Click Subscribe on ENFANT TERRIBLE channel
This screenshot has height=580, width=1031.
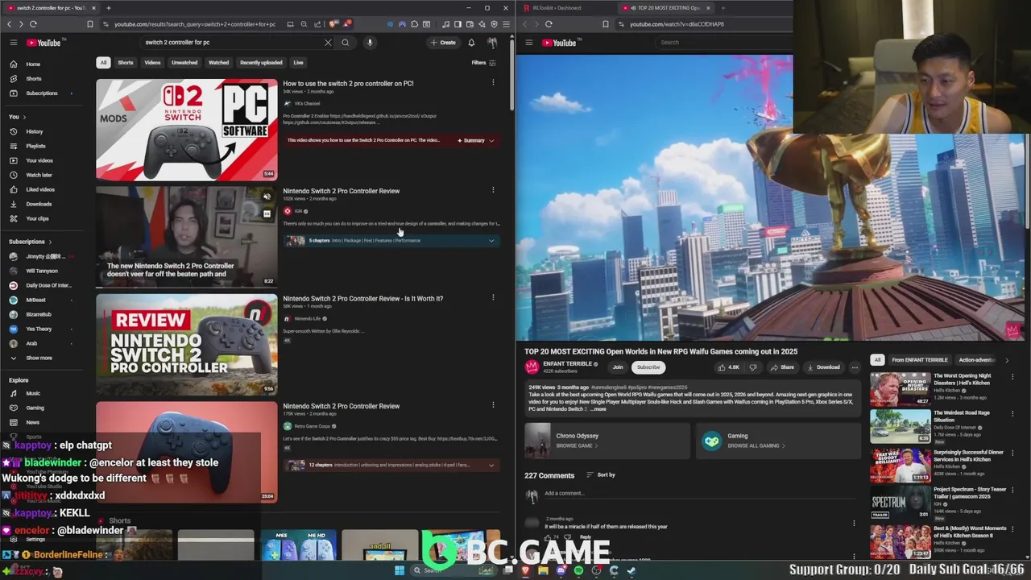[x=648, y=367]
